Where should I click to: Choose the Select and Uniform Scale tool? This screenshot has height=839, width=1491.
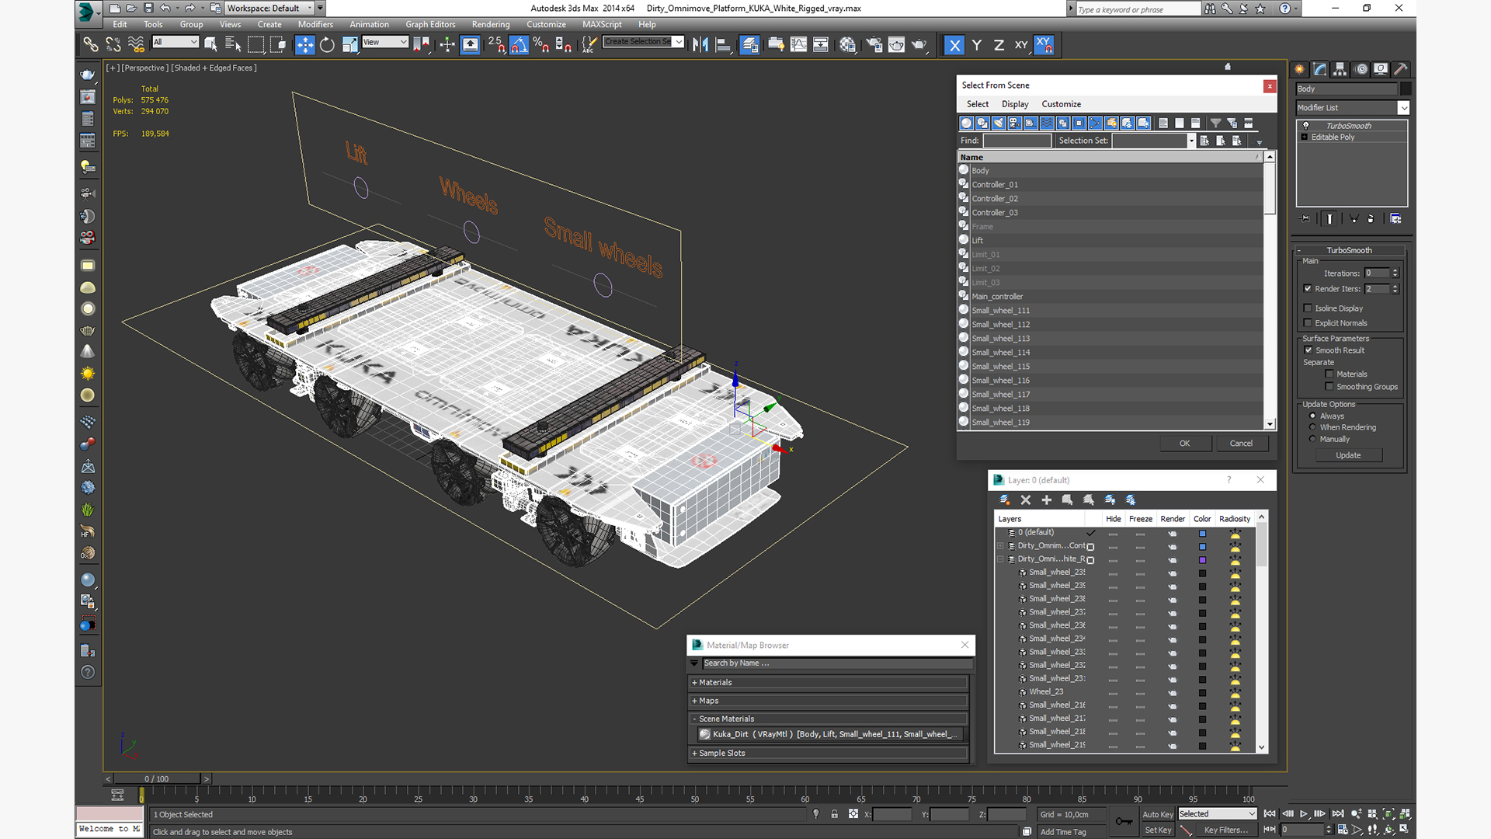pos(350,45)
